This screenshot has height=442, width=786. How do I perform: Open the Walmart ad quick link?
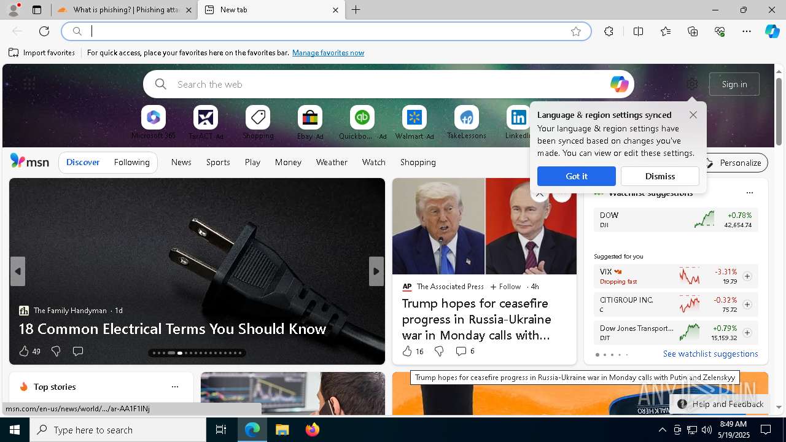(x=414, y=122)
